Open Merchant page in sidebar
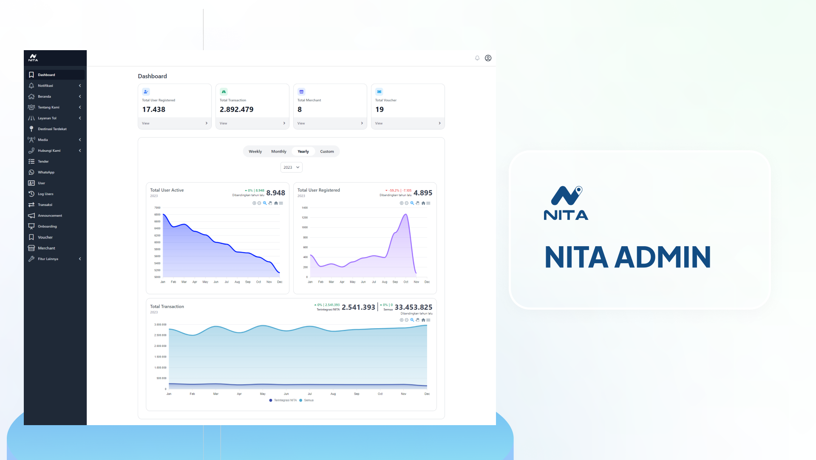The image size is (816, 460). click(46, 248)
